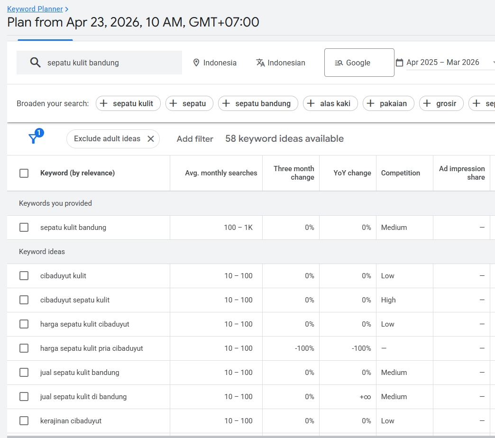Click inside the sepatu kulit bandung search field

[104, 62]
